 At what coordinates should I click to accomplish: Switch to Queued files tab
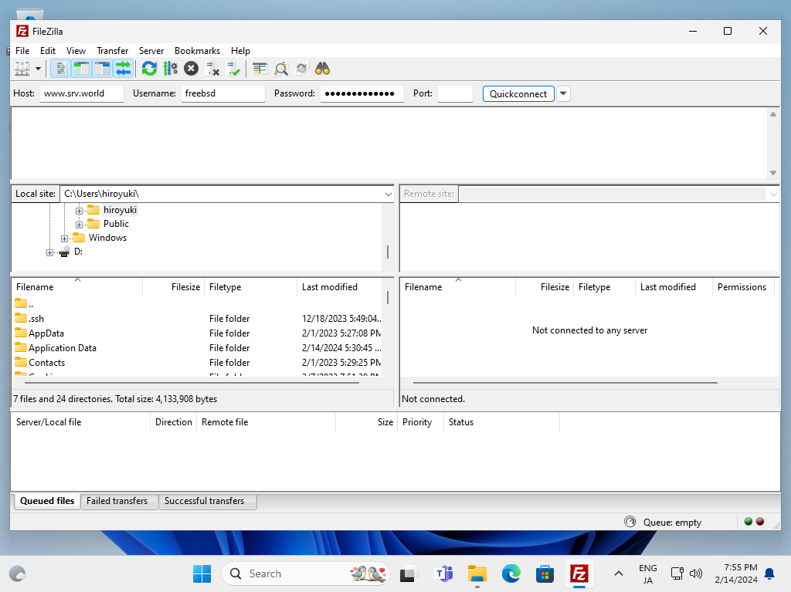pyautogui.click(x=47, y=501)
